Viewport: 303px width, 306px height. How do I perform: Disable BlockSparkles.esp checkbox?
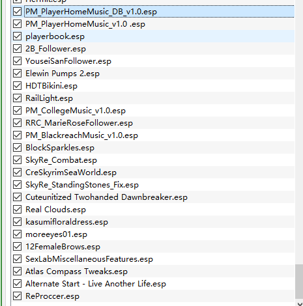[17, 148]
